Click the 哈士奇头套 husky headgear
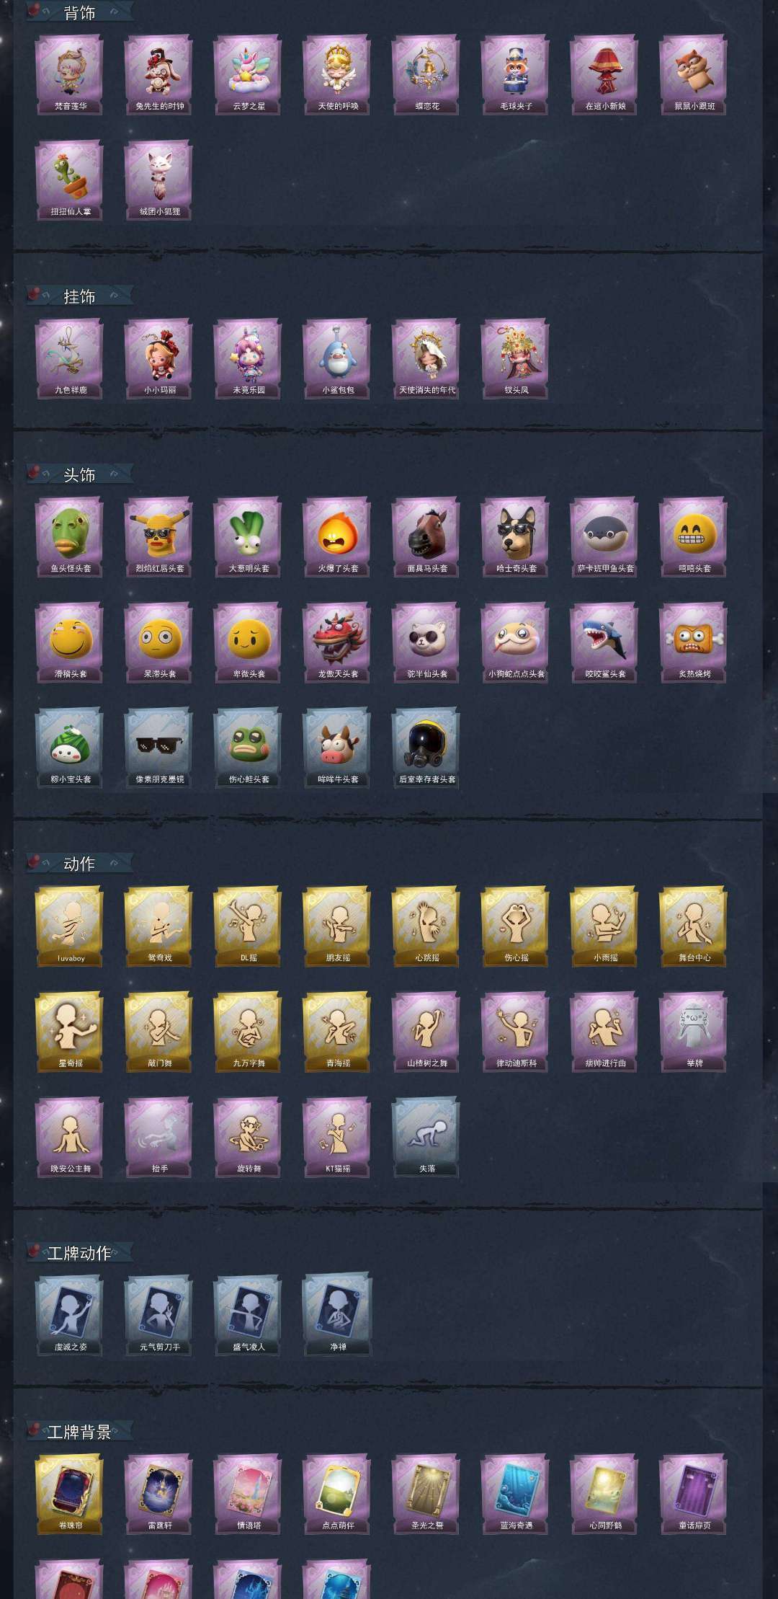 (x=516, y=536)
